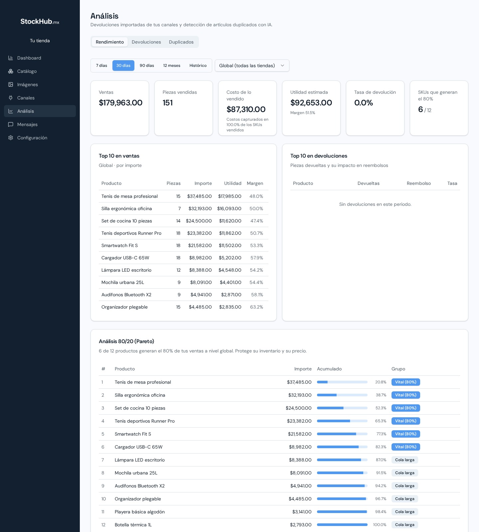
Task: Select the 90 días period
Action: point(147,66)
